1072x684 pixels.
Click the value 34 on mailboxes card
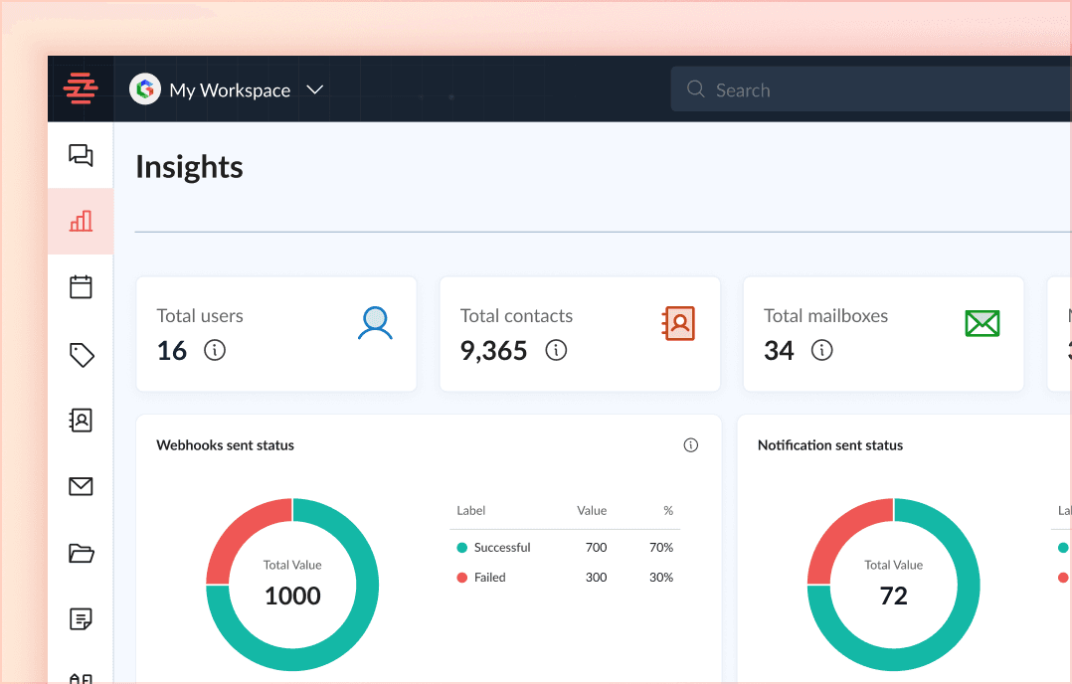779,351
